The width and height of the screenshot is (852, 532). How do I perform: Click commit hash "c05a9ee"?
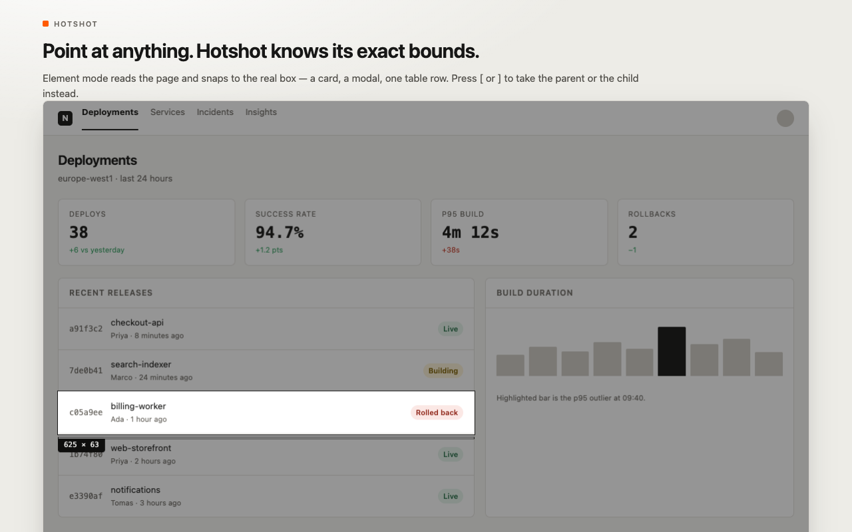(x=86, y=413)
